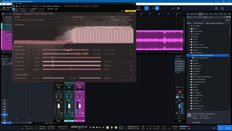232x131 pixels.
Task: Mute the Main output channel
Action: pyautogui.click(x=178, y=95)
